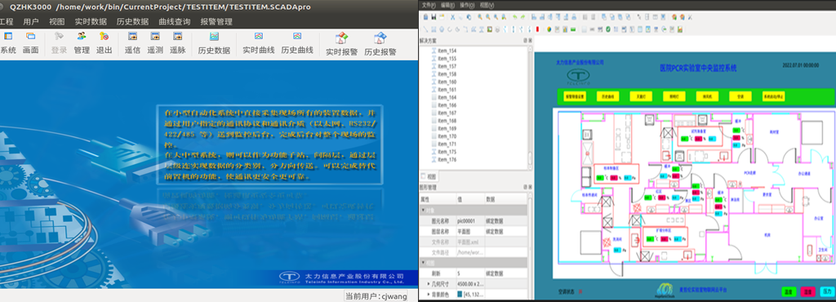The height and width of the screenshot is (302, 836).
Task: Select item_171 in the item tree
Action: 447,144
